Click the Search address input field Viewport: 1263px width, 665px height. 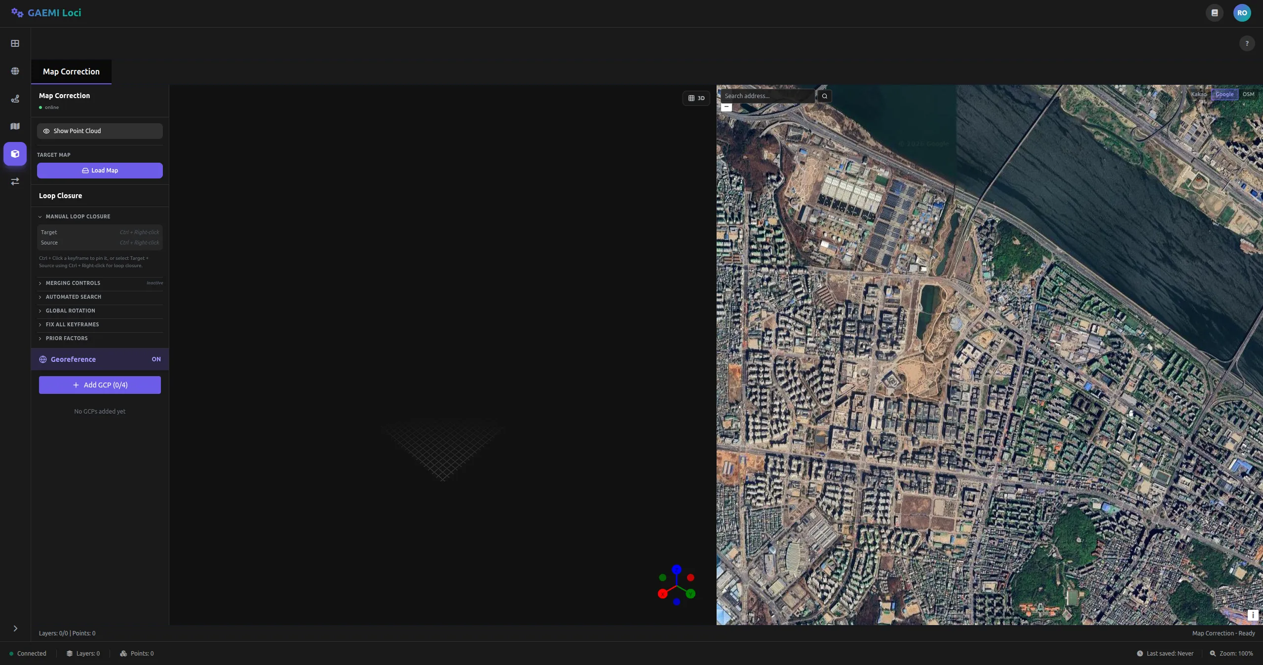coord(767,96)
